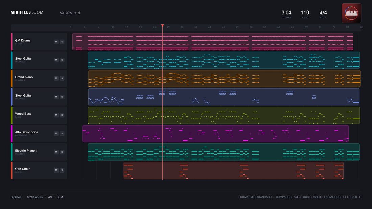The image size is (372, 209).
Task: Jump to measure 81 on the ruler
Action: click(x=348, y=27)
